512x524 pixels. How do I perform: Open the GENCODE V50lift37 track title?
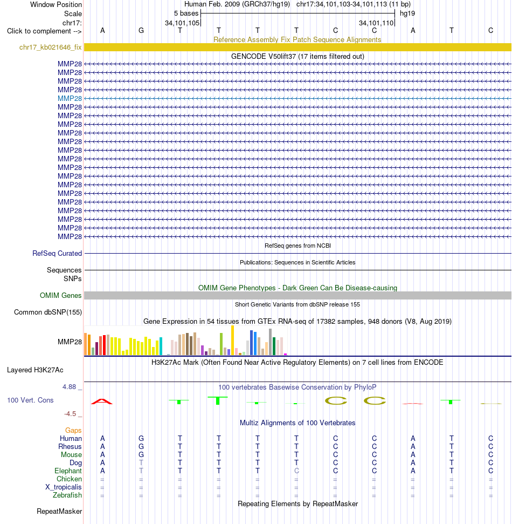(297, 56)
